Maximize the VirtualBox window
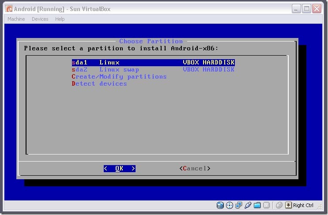 pos(307,9)
